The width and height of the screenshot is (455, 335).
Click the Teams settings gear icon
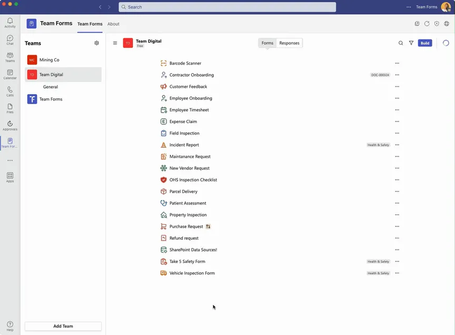pos(96,43)
